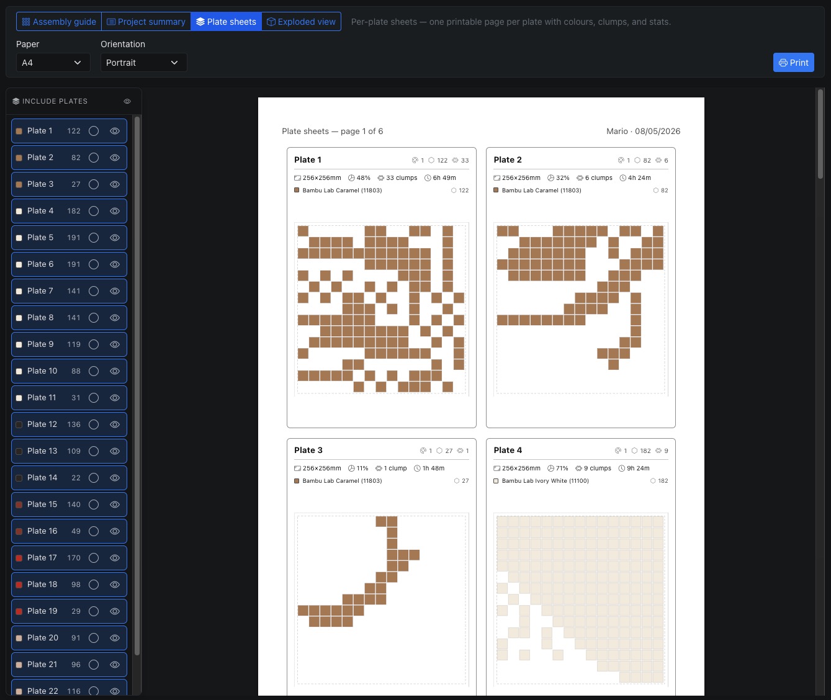Click the 'Mario · 08/05/2026' page header text
The height and width of the screenshot is (700, 831).
tap(644, 132)
